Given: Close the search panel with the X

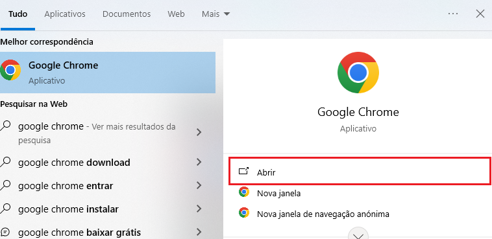Looking at the screenshot, I should [480, 14].
